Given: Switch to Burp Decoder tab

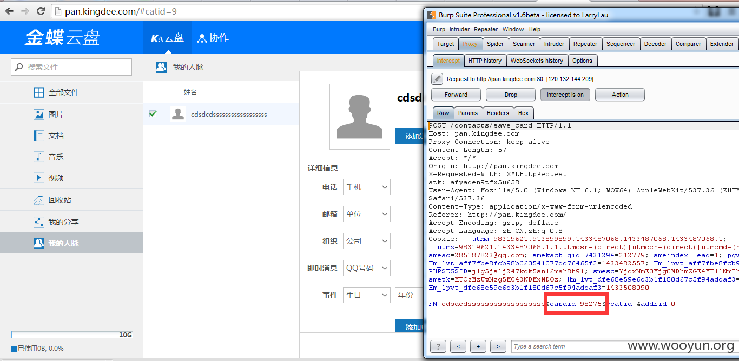Looking at the screenshot, I should pos(655,44).
